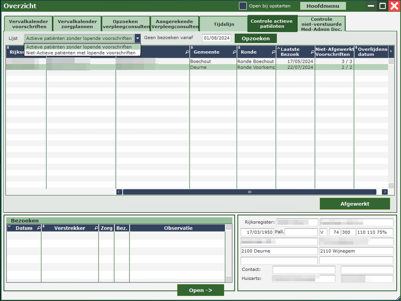Click the 'Open ->' button
Image resolution: width=401 pixels, height=301 pixels.
click(x=200, y=290)
